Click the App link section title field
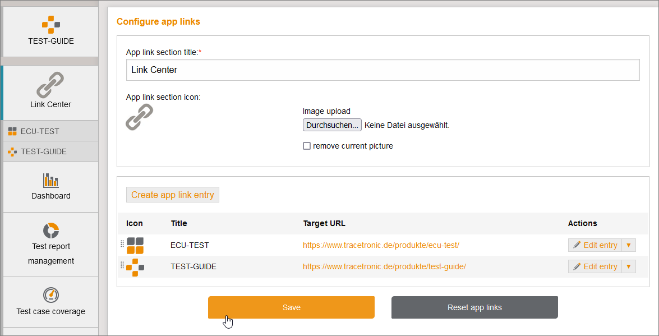Image resolution: width=659 pixels, height=336 pixels. [x=383, y=70]
